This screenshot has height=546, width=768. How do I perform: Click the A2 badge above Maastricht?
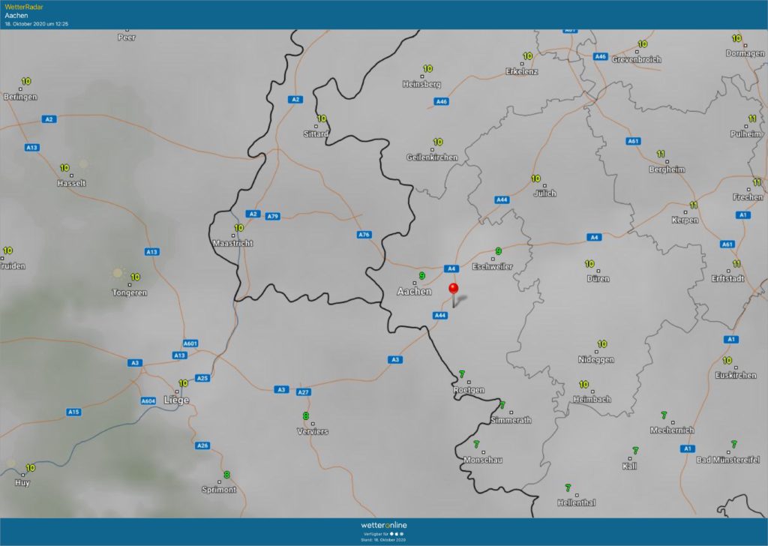click(x=252, y=214)
